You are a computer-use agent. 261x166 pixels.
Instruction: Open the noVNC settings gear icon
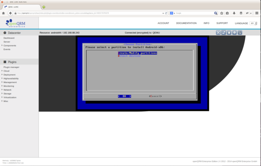click(x=234, y=33)
